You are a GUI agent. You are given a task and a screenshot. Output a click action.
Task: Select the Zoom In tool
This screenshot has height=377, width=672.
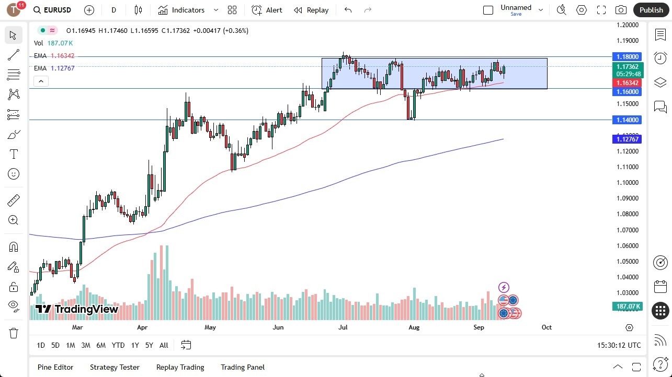[x=14, y=220]
